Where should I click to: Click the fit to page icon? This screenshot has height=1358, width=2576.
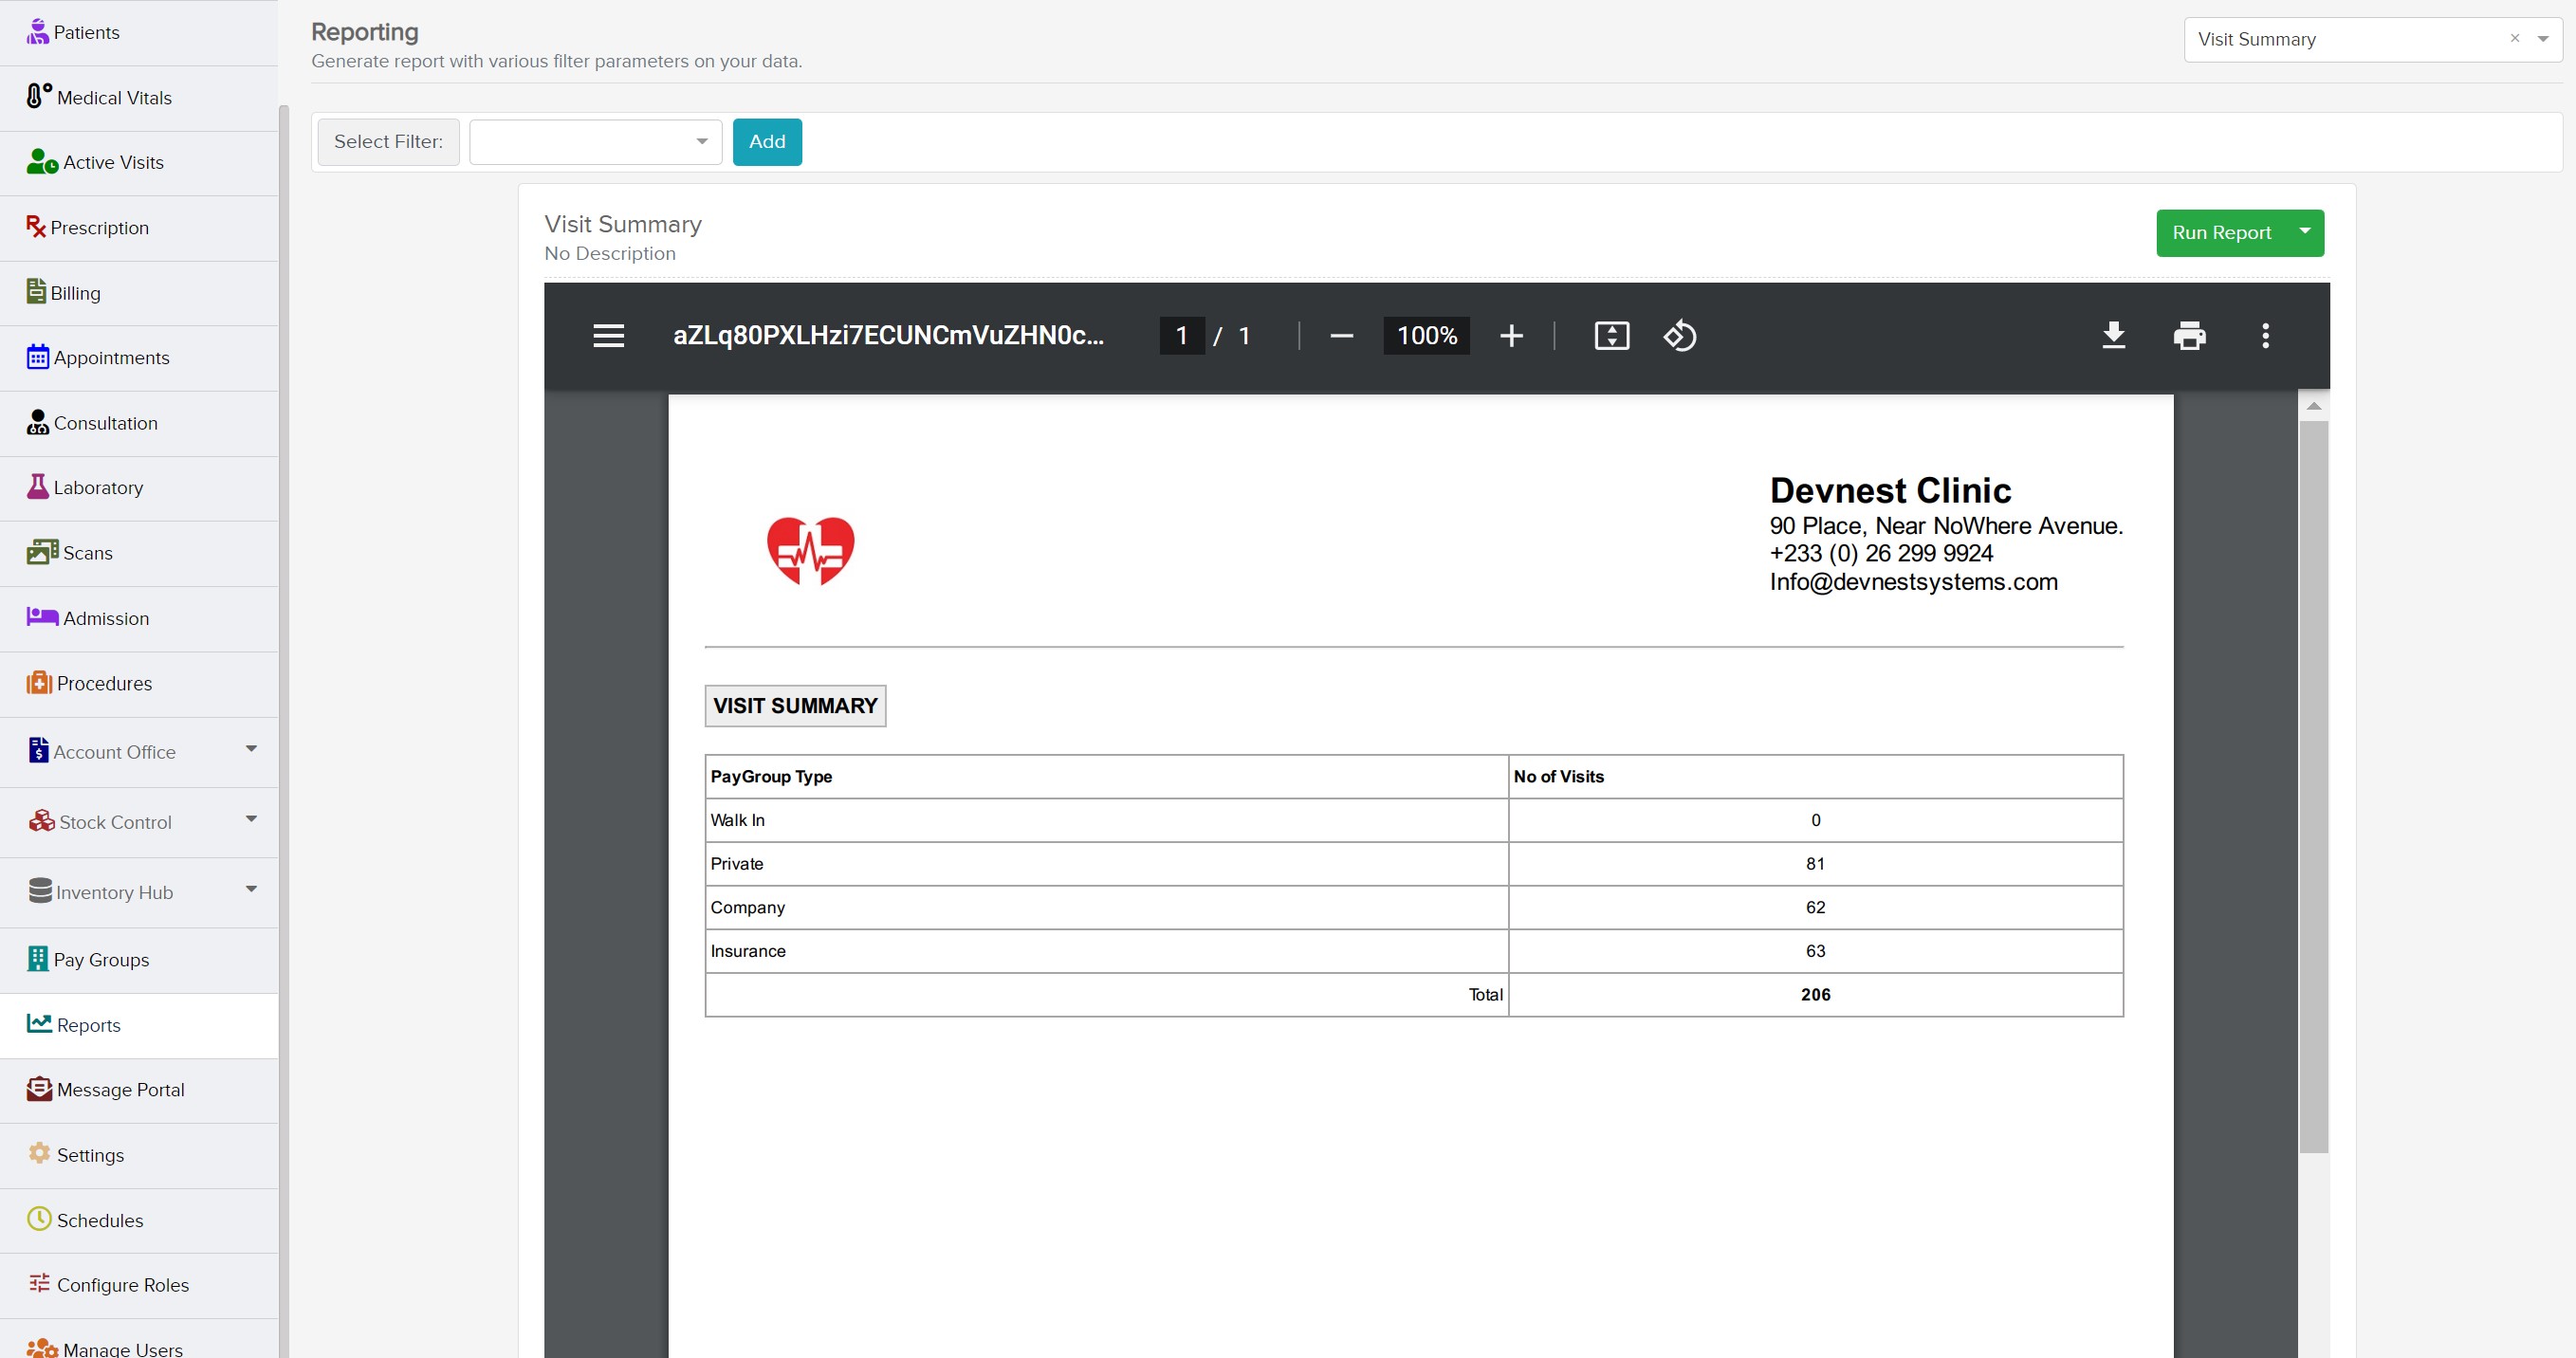1612,336
